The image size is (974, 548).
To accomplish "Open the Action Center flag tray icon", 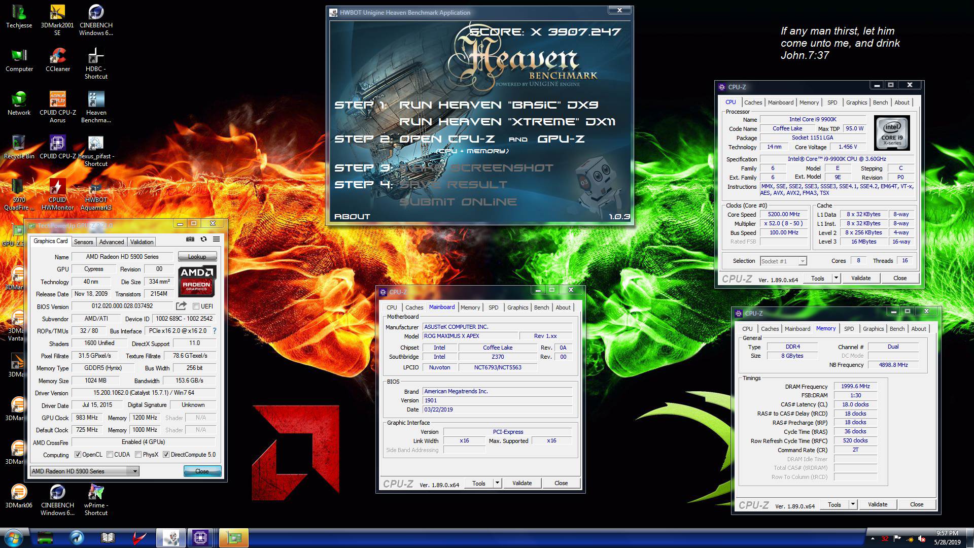I will click(x=897, y=539).
